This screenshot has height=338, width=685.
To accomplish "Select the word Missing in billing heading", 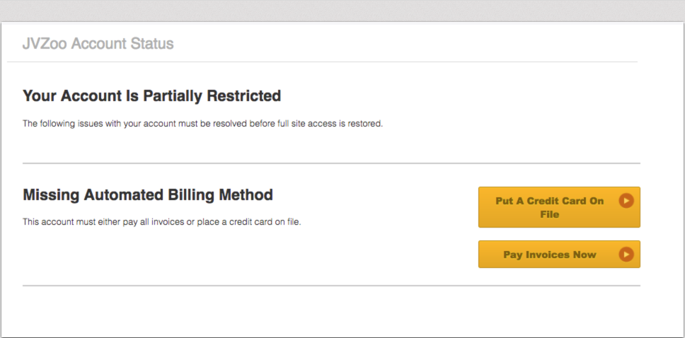I will click(51, 194).
